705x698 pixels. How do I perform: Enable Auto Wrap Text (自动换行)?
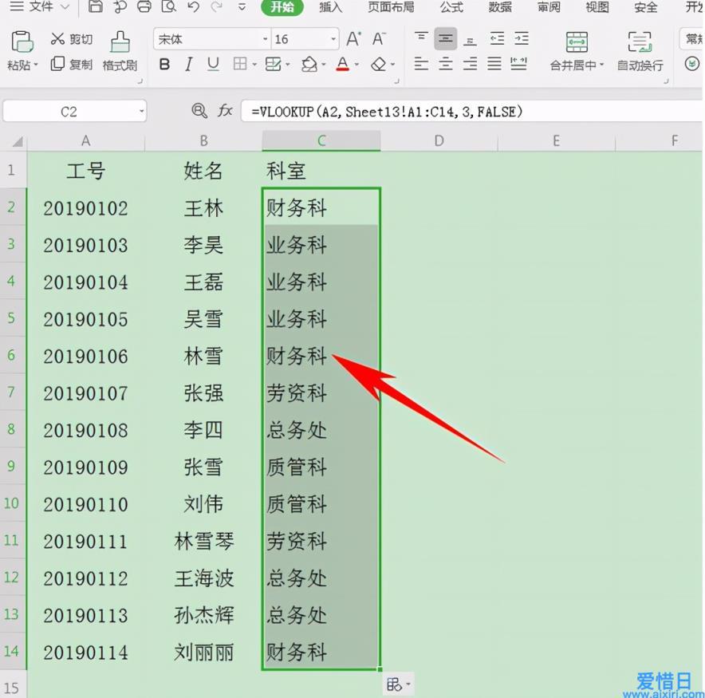640,42
